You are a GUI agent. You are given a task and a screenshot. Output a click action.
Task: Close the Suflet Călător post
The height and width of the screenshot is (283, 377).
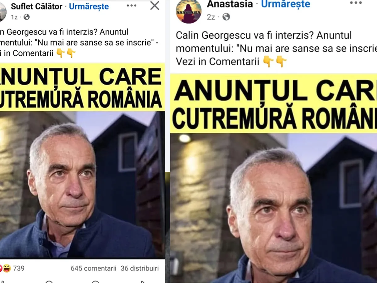tap(154, 5)
